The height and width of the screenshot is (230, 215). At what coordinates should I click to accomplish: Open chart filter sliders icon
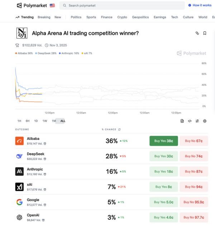[197, 121]
